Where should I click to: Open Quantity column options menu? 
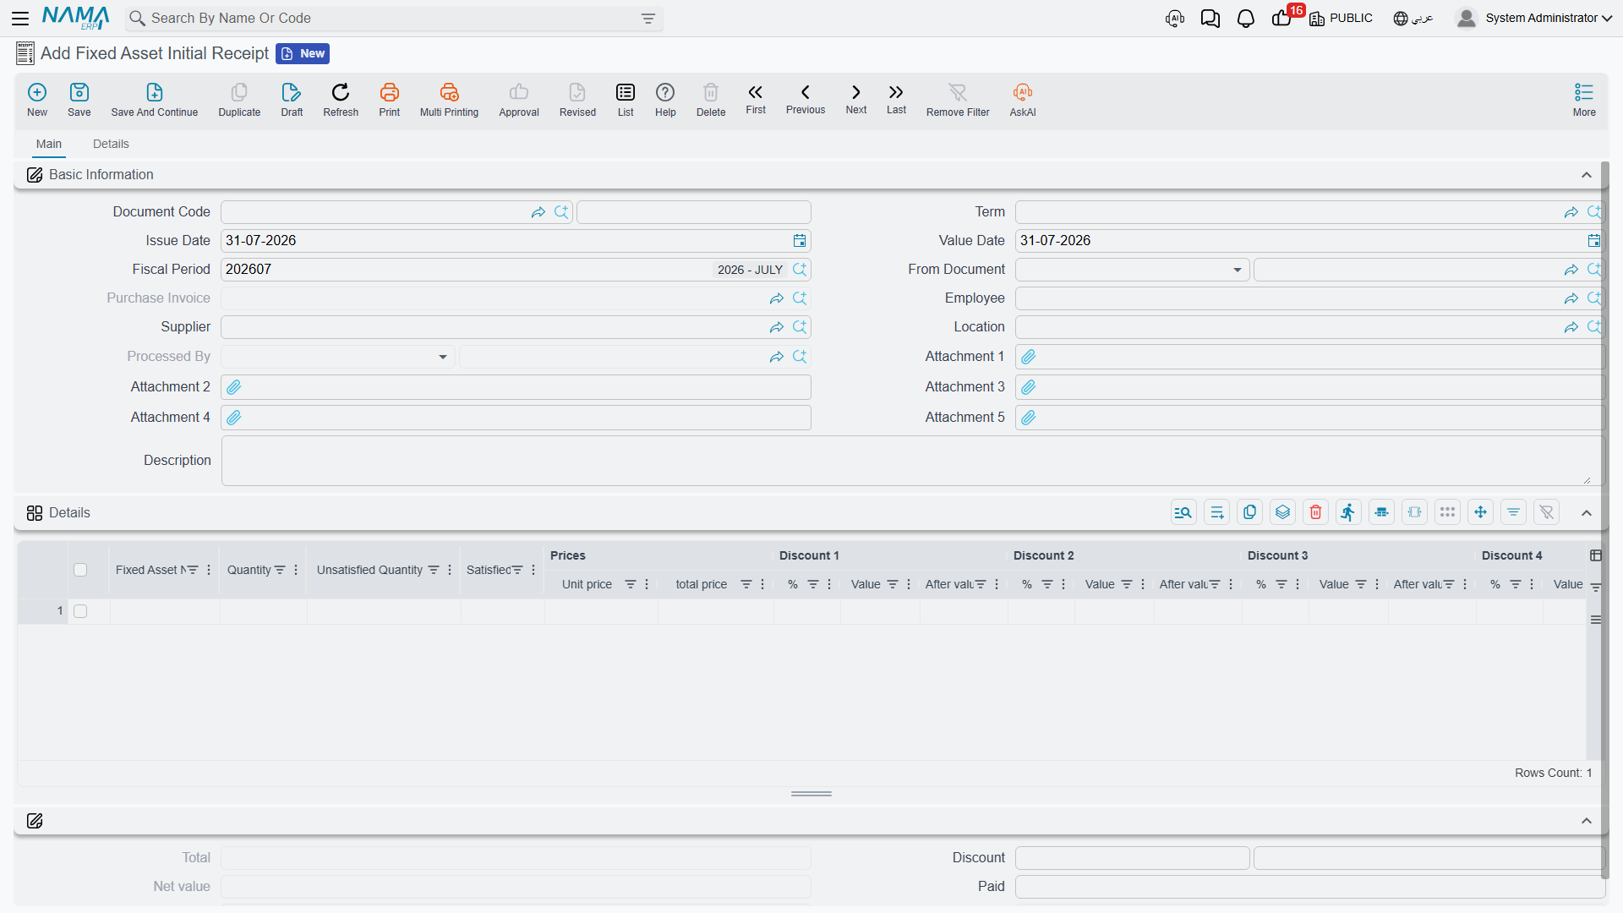pyautogui.click(x=296, y=570)
